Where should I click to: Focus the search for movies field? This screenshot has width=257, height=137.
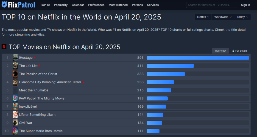click(212, 5)
